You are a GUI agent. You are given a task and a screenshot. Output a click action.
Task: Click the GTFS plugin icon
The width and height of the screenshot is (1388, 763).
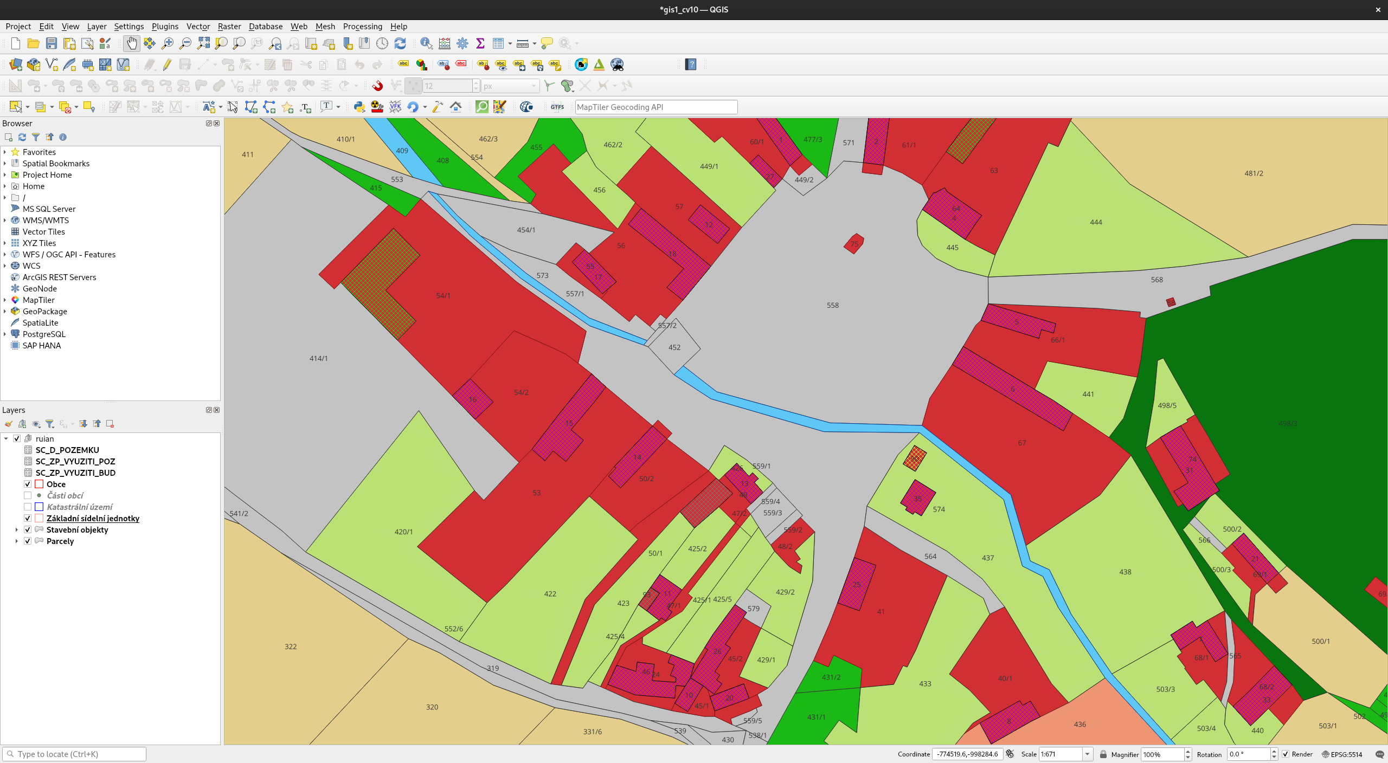pyautogui.click(x=557, y=107)
